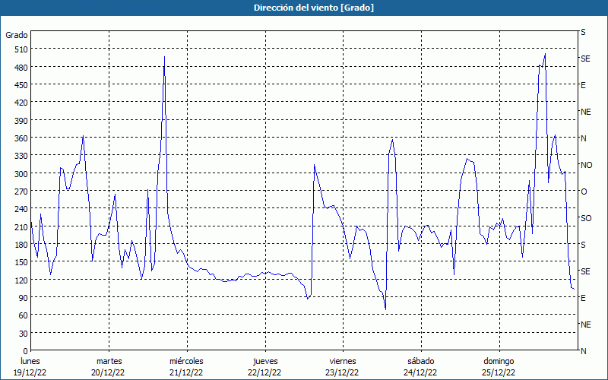The width and height of the screenshot is (608, 380).
Task: Select the "24/12/22" date label
Action: coord(420,372)
